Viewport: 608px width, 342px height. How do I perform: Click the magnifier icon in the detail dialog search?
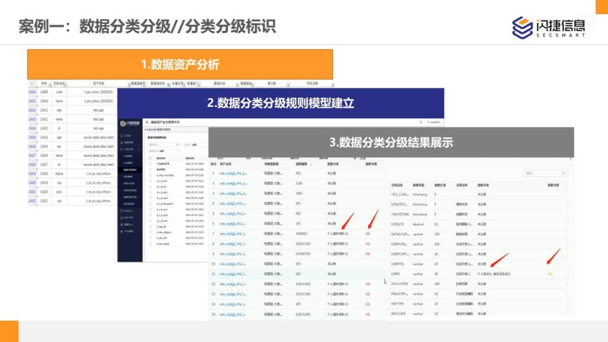click(564, 173)
